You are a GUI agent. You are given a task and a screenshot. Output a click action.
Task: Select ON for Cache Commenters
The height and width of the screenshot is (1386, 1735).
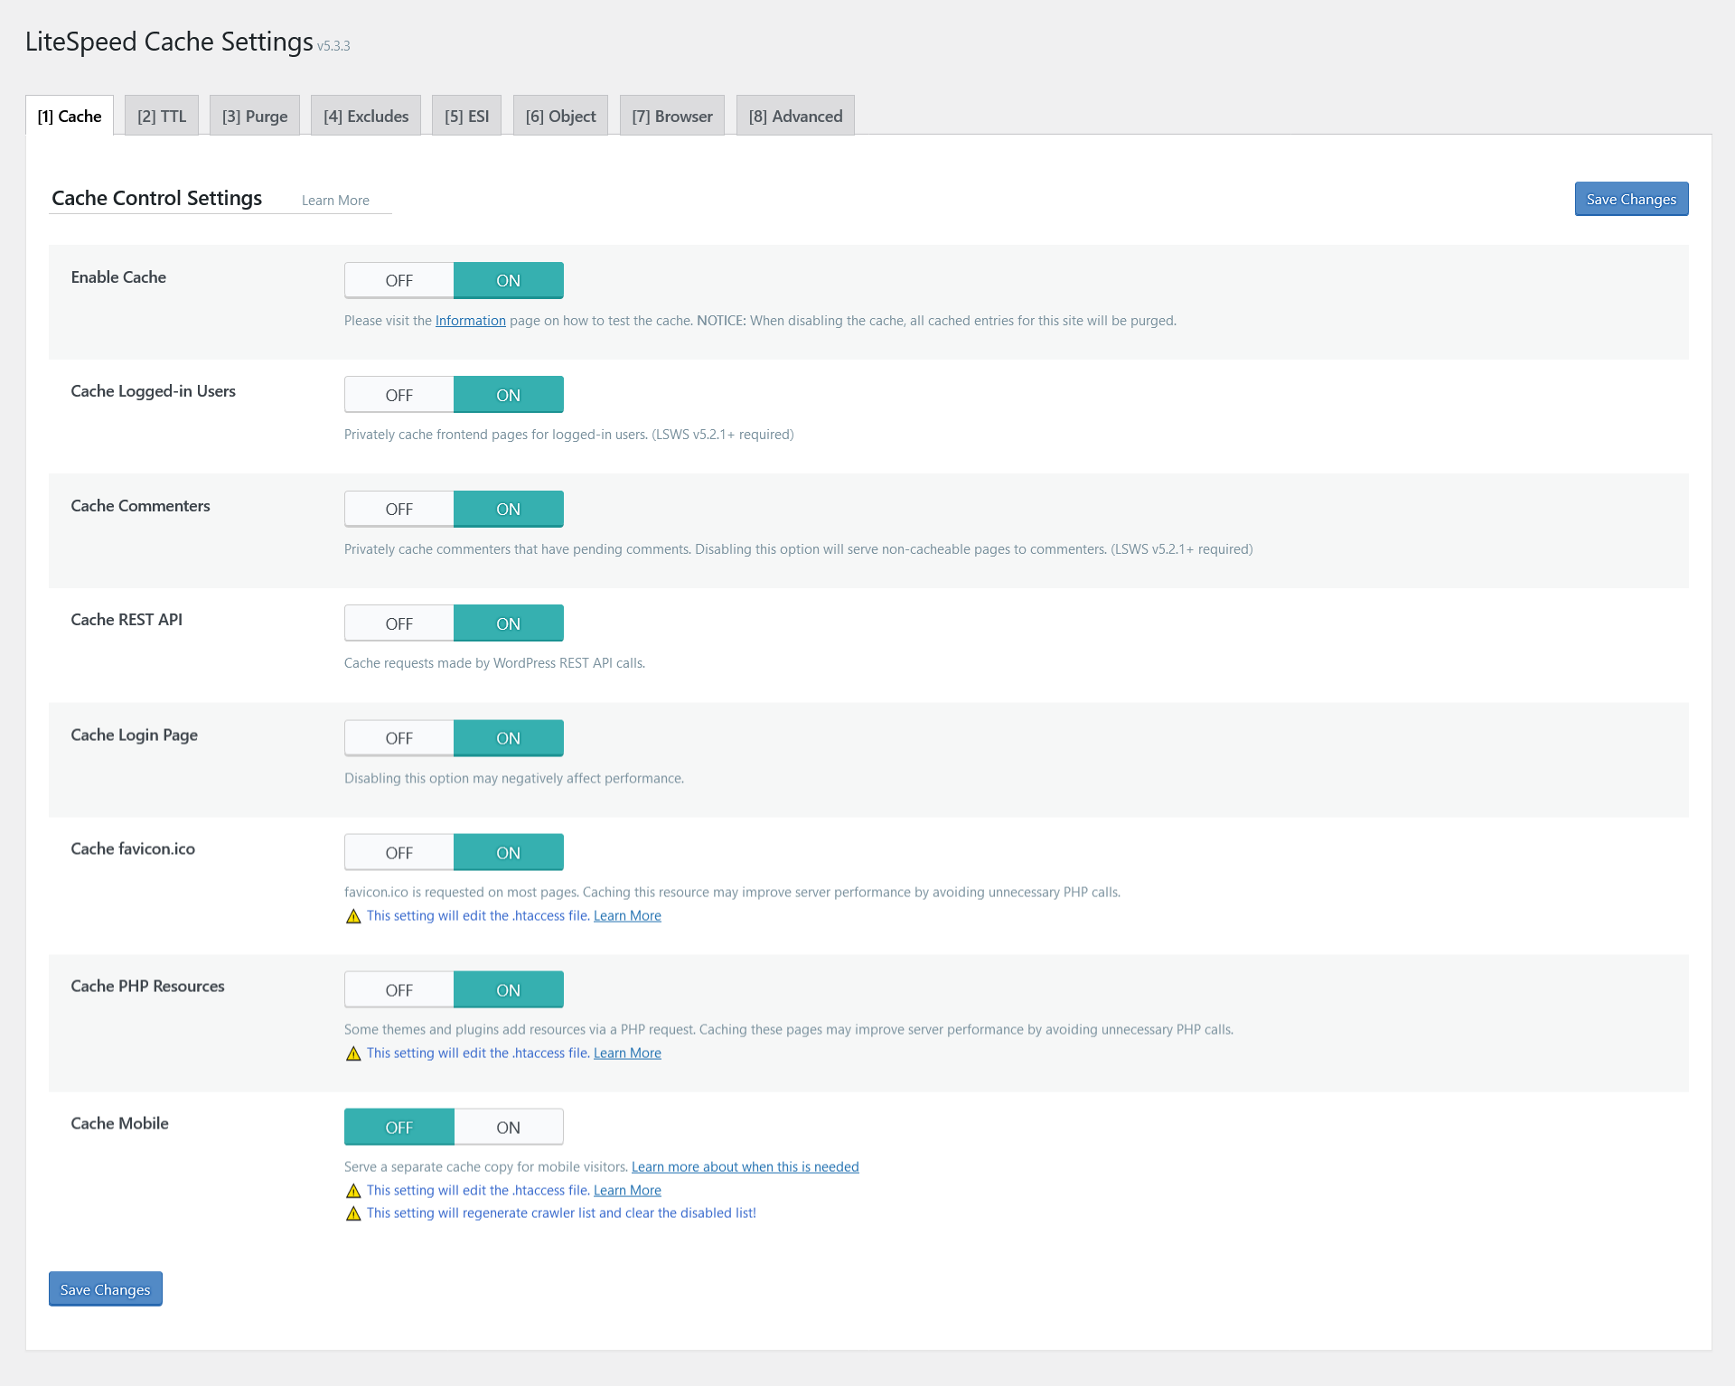[x=509, y=509]
